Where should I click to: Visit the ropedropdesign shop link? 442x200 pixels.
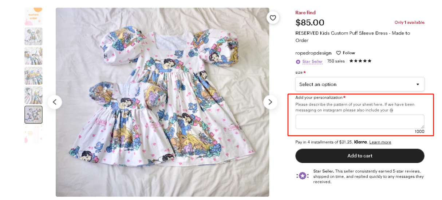tap(313, 53)
